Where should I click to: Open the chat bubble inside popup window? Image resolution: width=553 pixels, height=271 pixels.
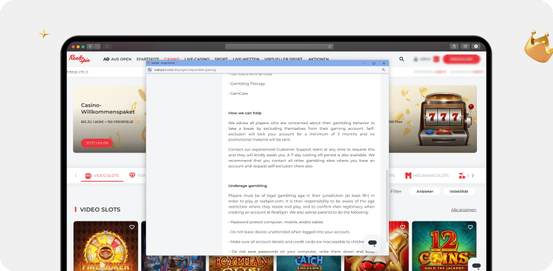click(372, 243)
